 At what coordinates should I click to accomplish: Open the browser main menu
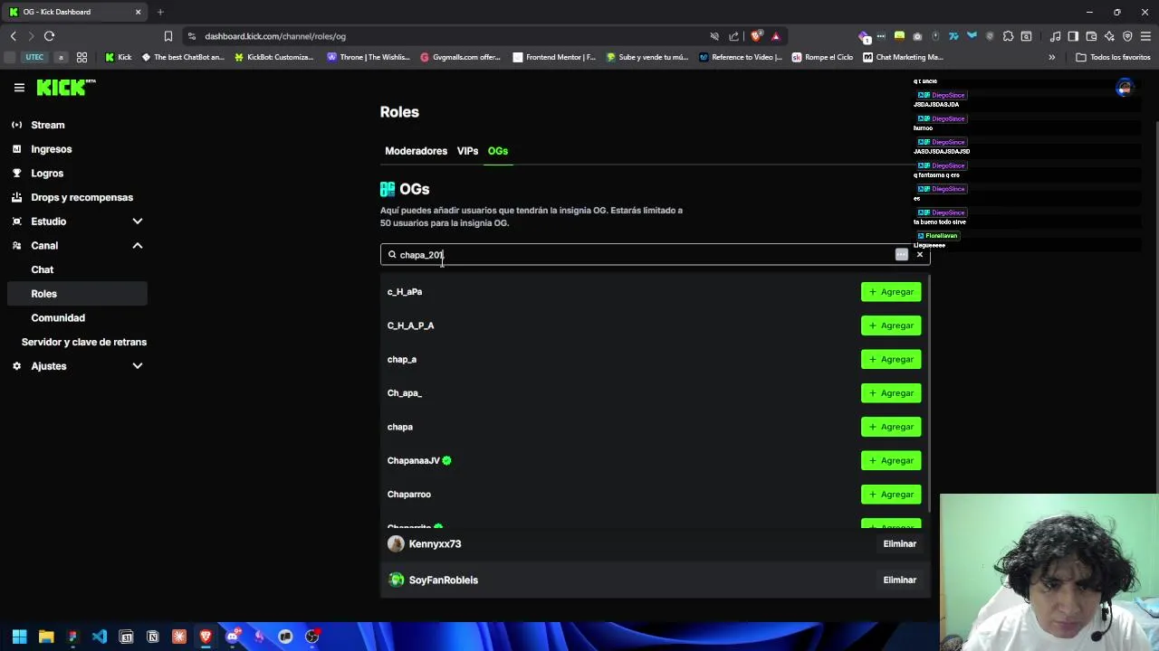(x=1145, y=36)
